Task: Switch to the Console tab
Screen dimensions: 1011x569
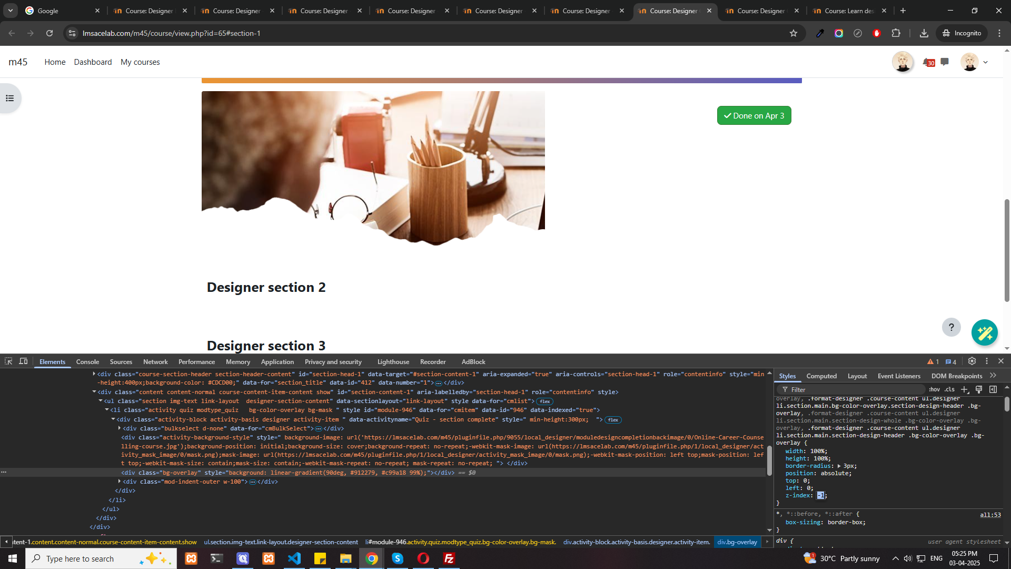Action: 87,362
